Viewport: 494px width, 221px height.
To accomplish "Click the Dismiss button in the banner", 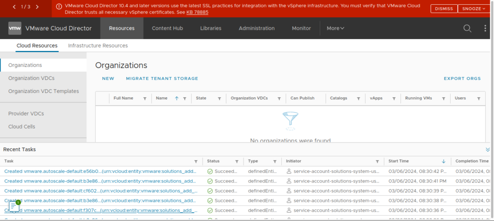I will [444, 9].
